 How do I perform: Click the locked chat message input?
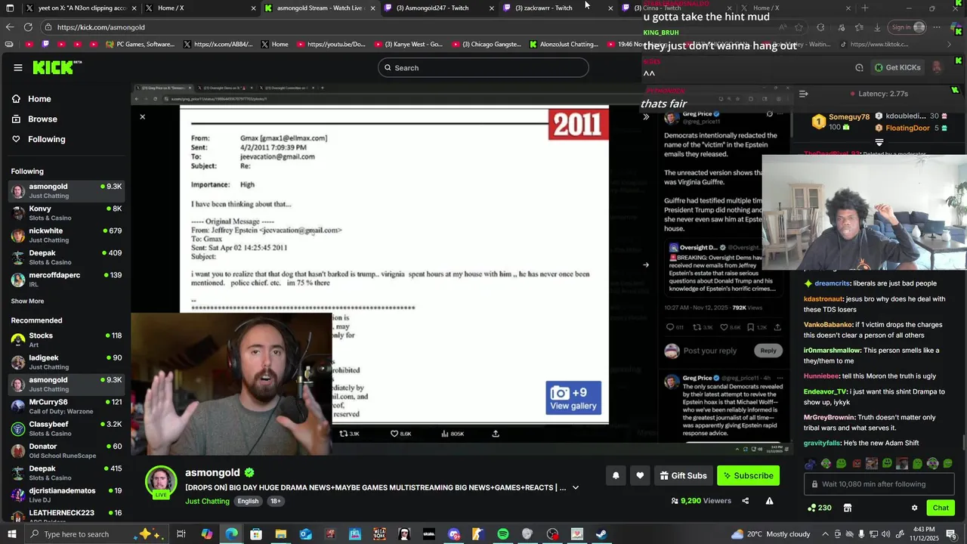click(x=880, y=484)
